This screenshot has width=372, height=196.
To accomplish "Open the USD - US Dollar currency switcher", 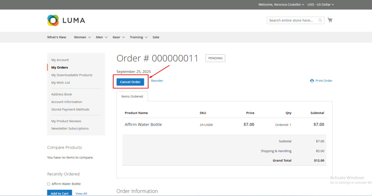I will 321,4.
